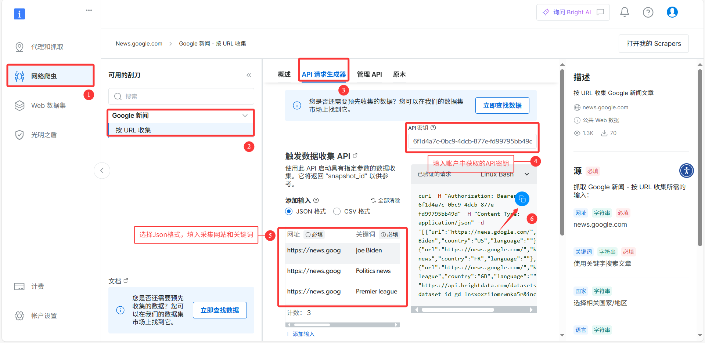Click the 关键词 必填 column header
The image size is (705, 343).
pos(377,235)
